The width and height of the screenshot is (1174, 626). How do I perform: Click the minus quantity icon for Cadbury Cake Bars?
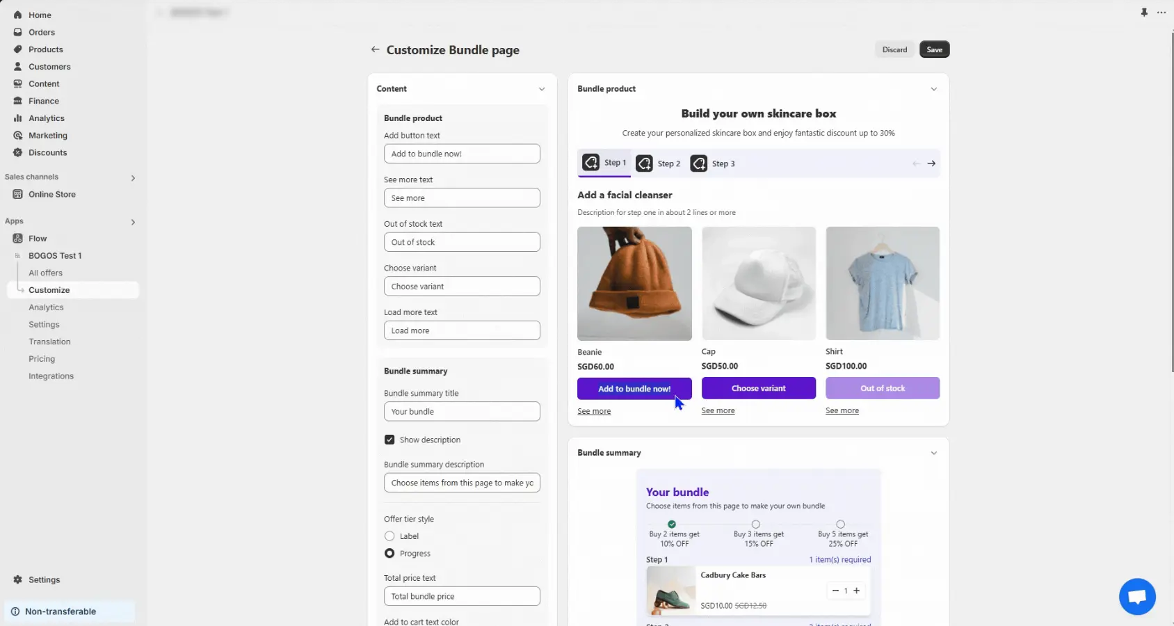coord(835,591)
